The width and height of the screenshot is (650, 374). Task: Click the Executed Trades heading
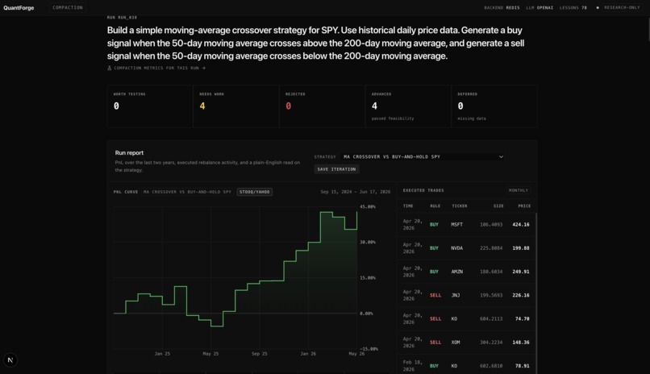point(423,190)
